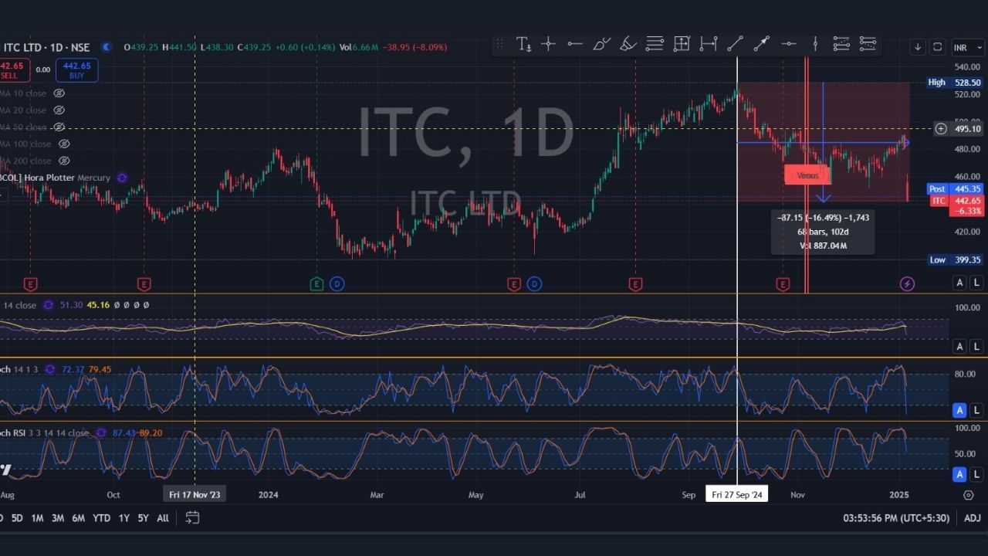Viewport: 988px width, 556px height.
Task: Open chart settings gear at bottom right
Action: point(969,495)
